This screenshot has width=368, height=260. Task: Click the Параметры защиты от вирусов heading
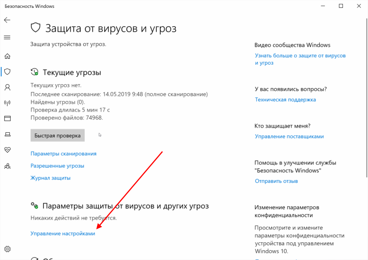[x=125, y=206]
